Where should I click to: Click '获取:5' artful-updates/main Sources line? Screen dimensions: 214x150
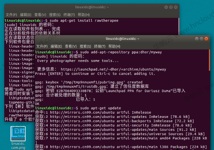pyautogui.click(x=116, y=130)
